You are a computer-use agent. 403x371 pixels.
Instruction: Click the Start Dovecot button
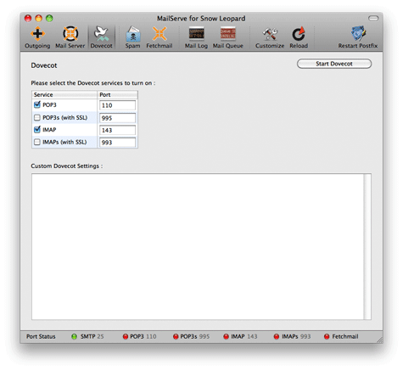334,64
